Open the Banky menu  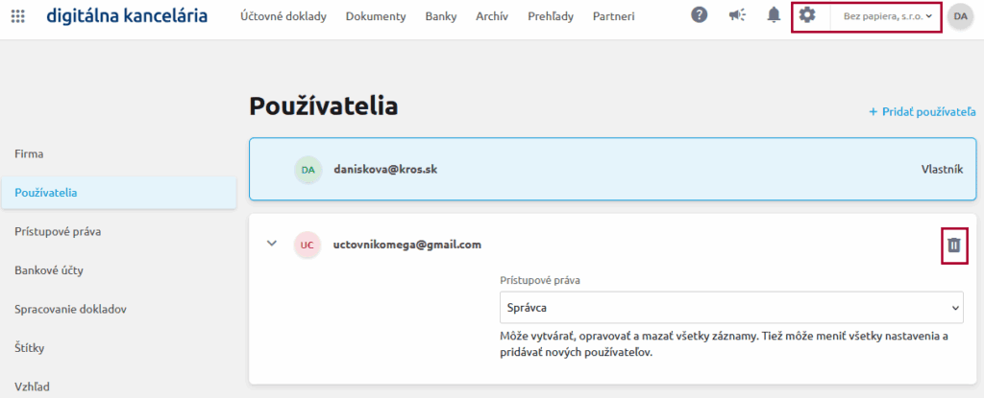point(441,16)
